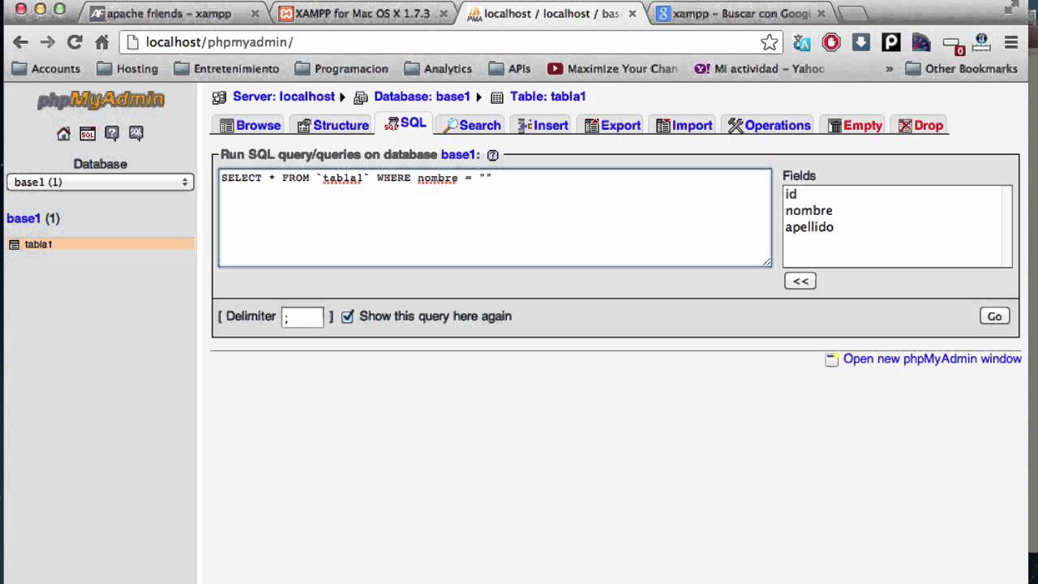Expand the hidden bookmarks chevron
This screenshot has height=584, width=1038.
point(890,69)
